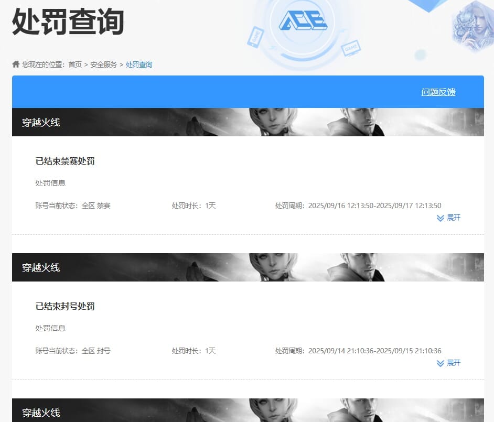The width and height of the screenshot is (494, 422).
Task: Click the double-chevron icon in 封号 record
Action: click(x=441, y=363)
